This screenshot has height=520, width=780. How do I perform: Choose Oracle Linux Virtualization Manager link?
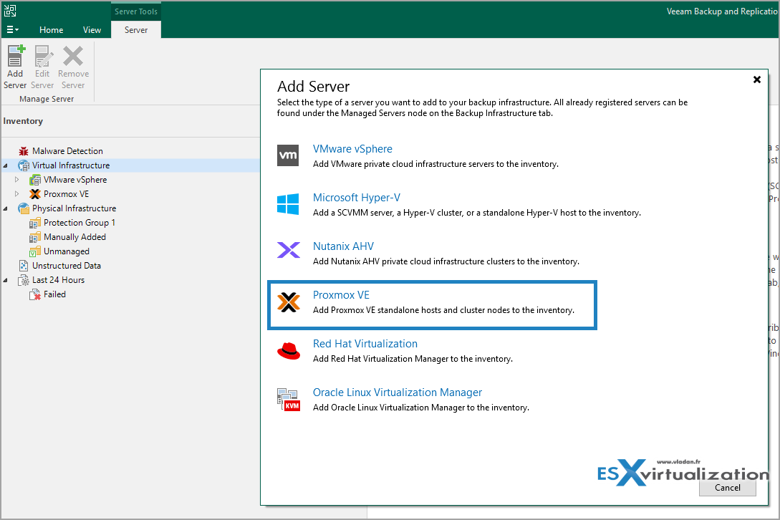pyautogui.click(x=398, y=393)
